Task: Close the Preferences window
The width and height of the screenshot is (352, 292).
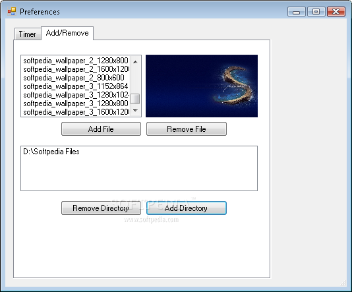Action: [x=336, y=12]
